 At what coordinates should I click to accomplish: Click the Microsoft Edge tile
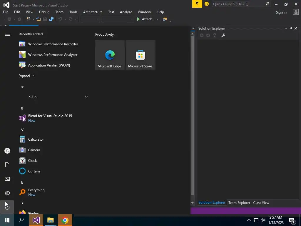click(x=110, y=55)
